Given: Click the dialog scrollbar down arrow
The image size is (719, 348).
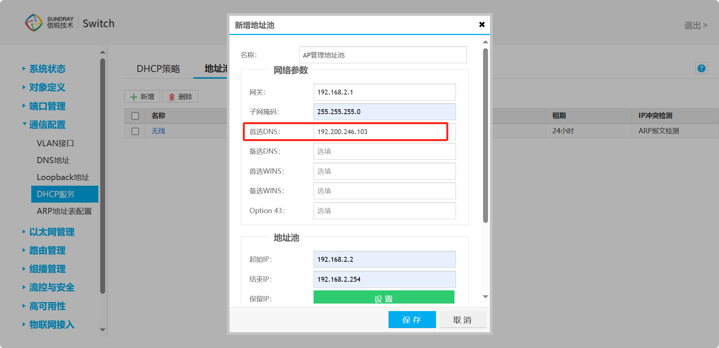Looking at the screenshot, I should [x=485, y=297].
